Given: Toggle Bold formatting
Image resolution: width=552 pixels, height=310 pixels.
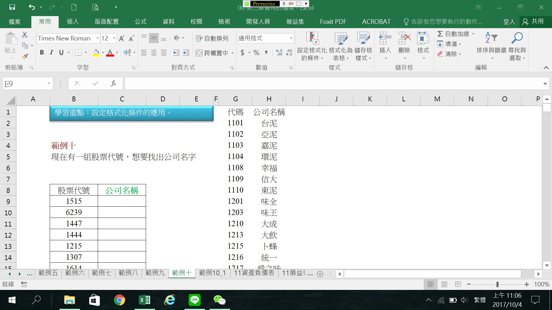Looking at the screenshot, I should click(x=42, y=53).
